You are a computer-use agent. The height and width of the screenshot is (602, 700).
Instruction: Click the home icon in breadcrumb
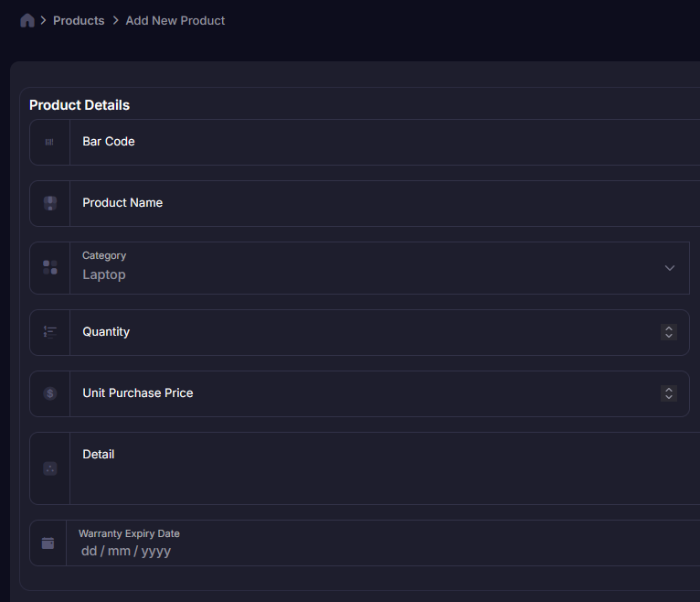pyautogui.click(x=27, y=20)
